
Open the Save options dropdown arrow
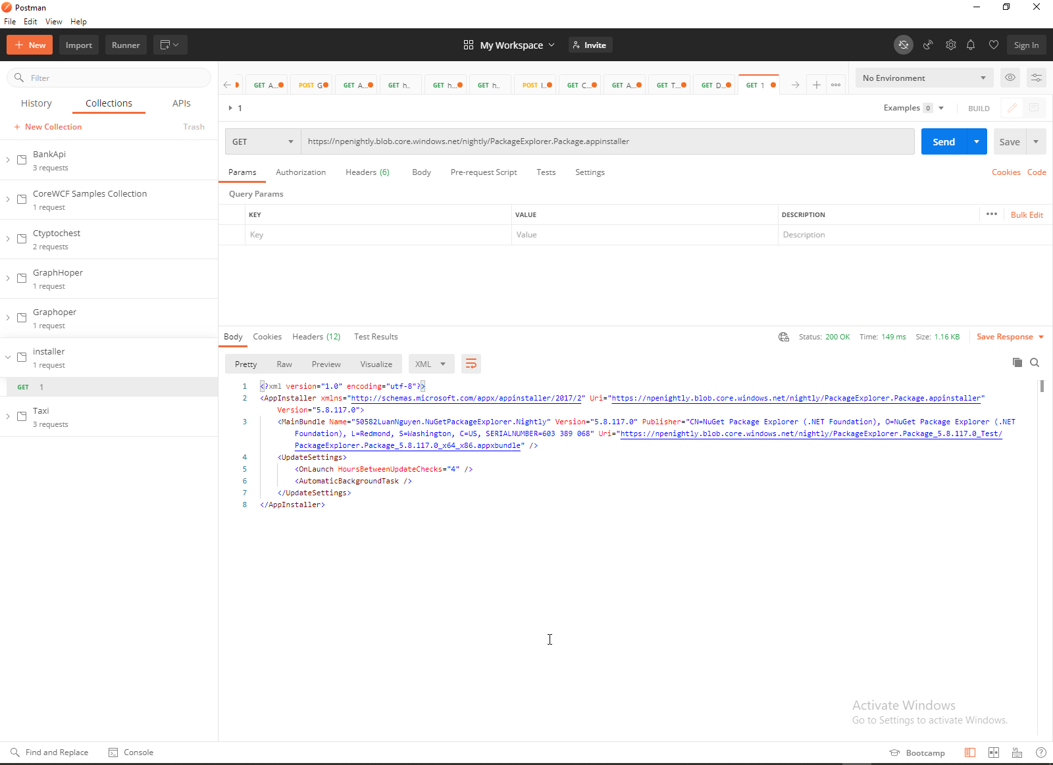click(x=1036, y=141)
